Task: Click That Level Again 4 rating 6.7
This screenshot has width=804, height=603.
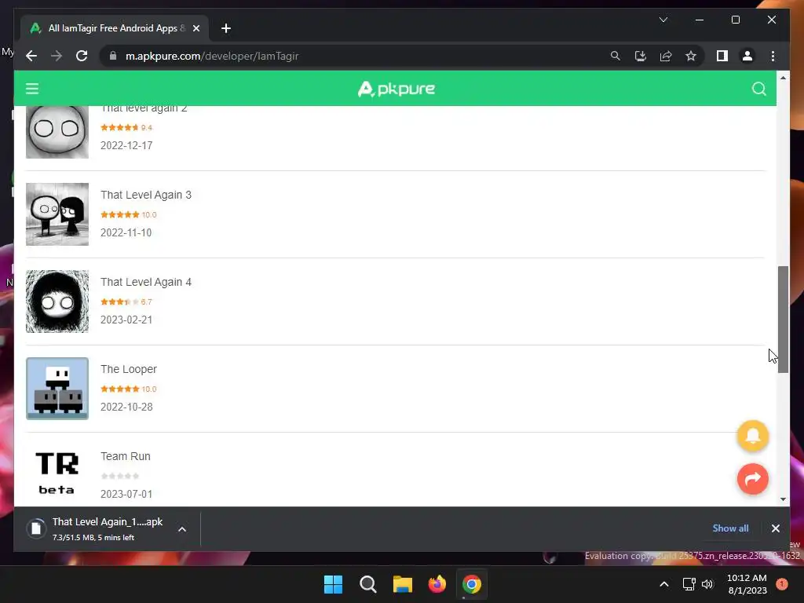Action: tap(126, 302)
